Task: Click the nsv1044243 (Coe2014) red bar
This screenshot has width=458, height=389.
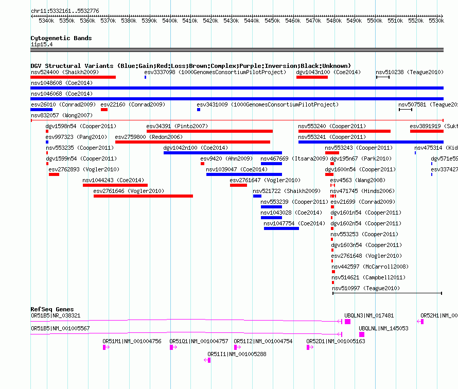Action: [115, 185]
